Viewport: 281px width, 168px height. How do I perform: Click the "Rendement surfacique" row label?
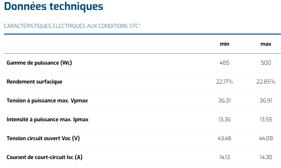tap(34, 82)
